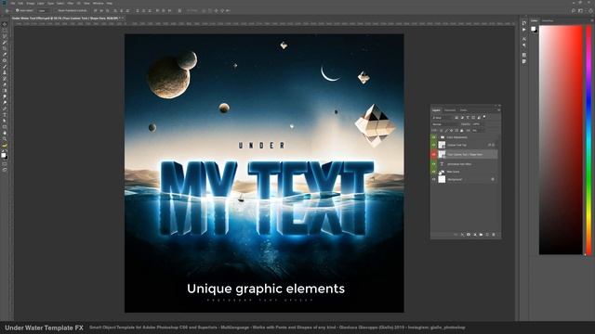Open the Image menu
This screenshot has height=334, width=595.
30,3
